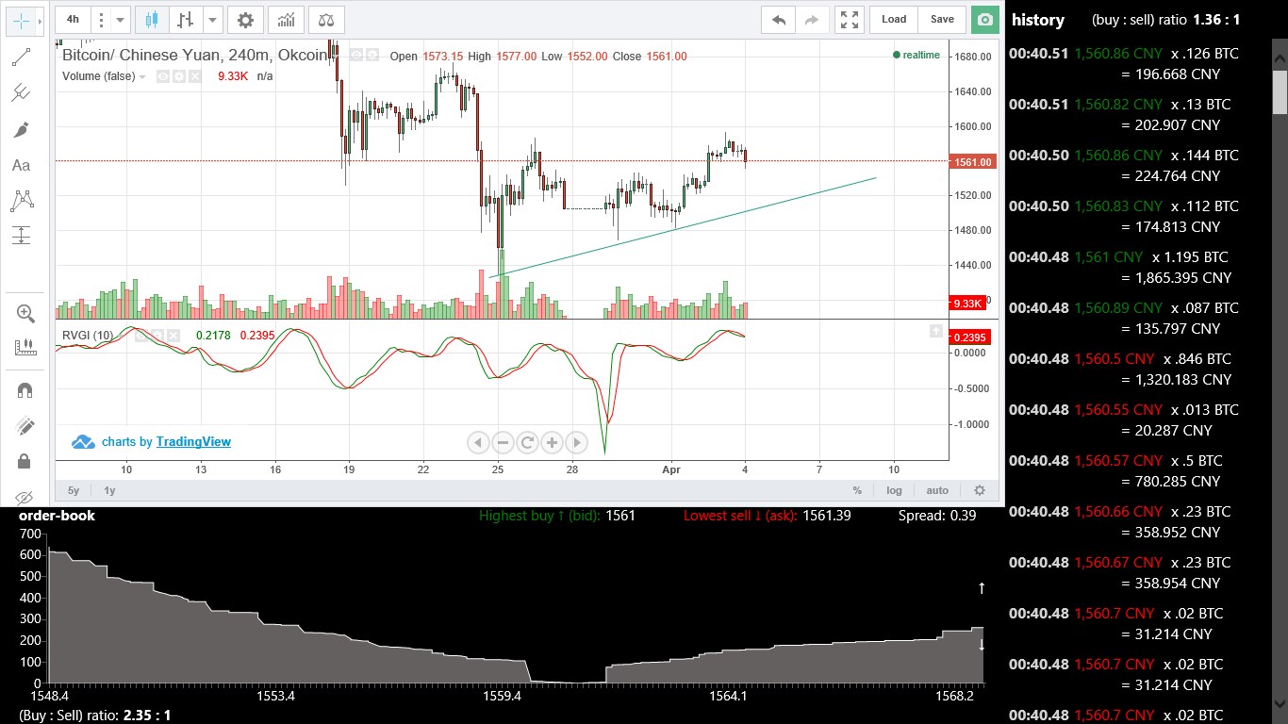Toggle lock all drawing tools
The height and width of the screenshot is (724, 1288).
pyautogui.click(x=25, y=461)
